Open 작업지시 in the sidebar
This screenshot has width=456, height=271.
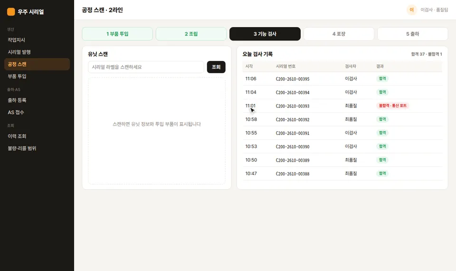click(37, 40)
